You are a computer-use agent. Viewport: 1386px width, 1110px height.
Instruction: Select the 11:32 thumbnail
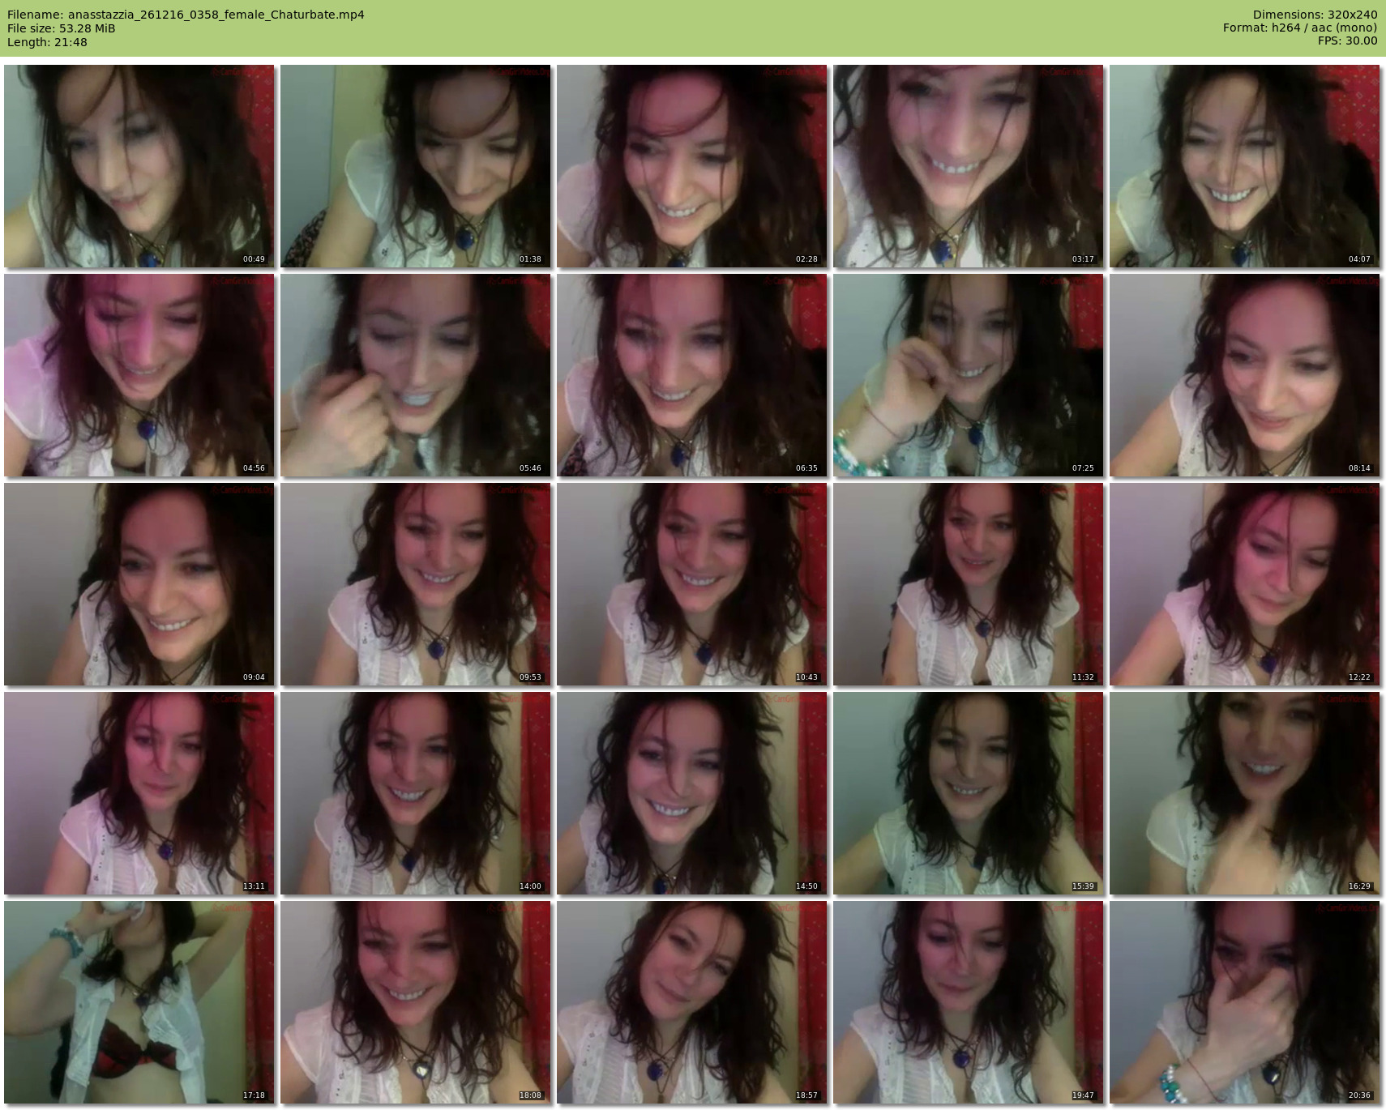click(x=968, y=584)
